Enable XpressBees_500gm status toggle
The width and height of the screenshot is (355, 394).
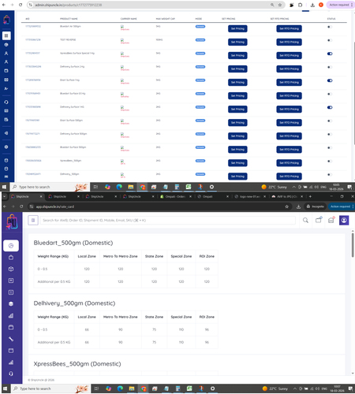pos(330,161)
